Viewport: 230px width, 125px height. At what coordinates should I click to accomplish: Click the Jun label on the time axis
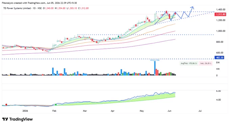coord(169,111)
